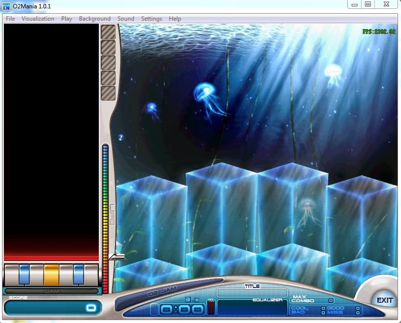Open the Visualization menu
Screen dimensions: 401x323
38,18
